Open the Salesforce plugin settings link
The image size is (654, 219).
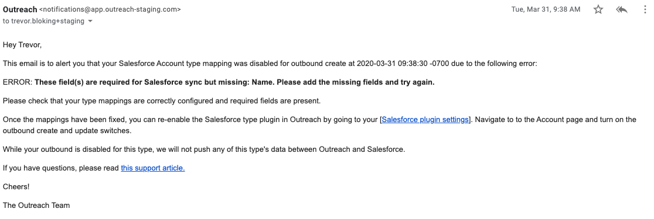[425, 120]
